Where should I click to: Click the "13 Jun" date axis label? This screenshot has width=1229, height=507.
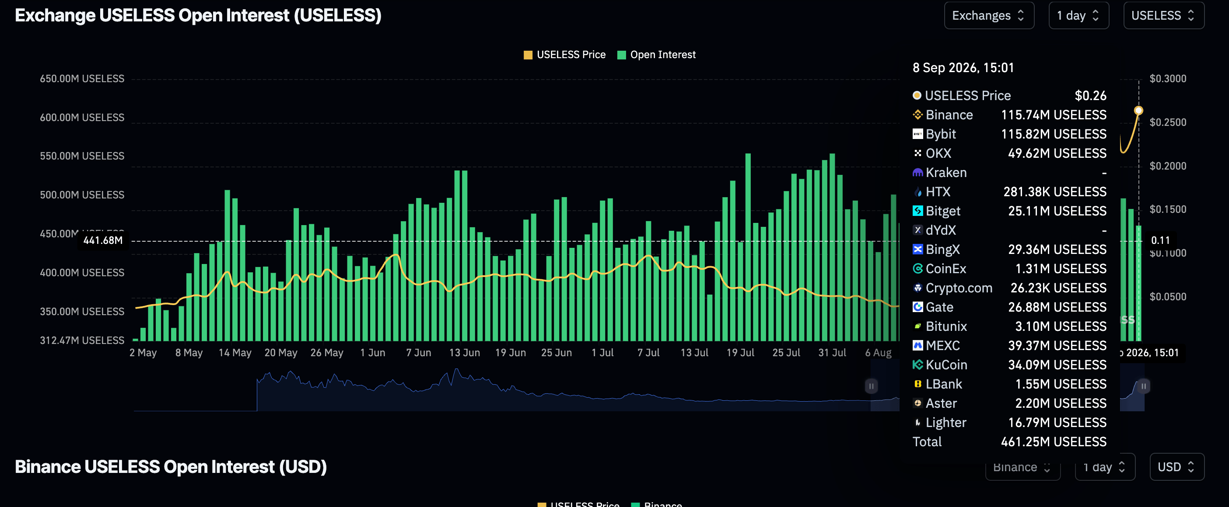[464, 353]
